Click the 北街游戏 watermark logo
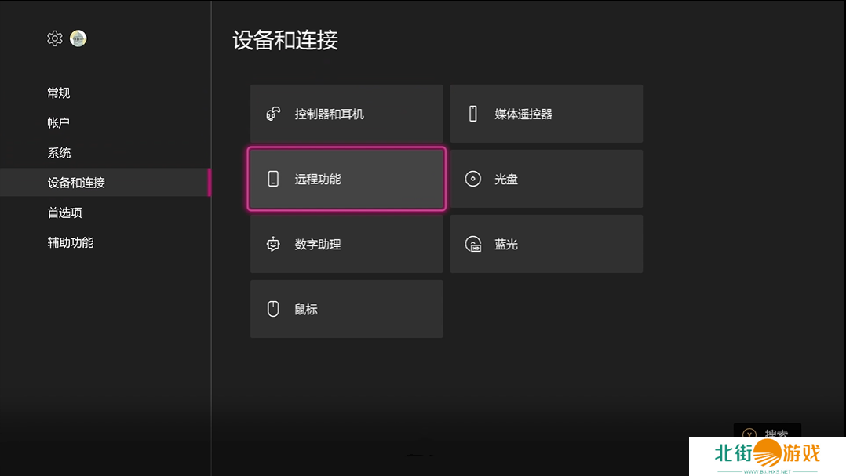This screenshot has height=476, width=846. tap(767, 455)
